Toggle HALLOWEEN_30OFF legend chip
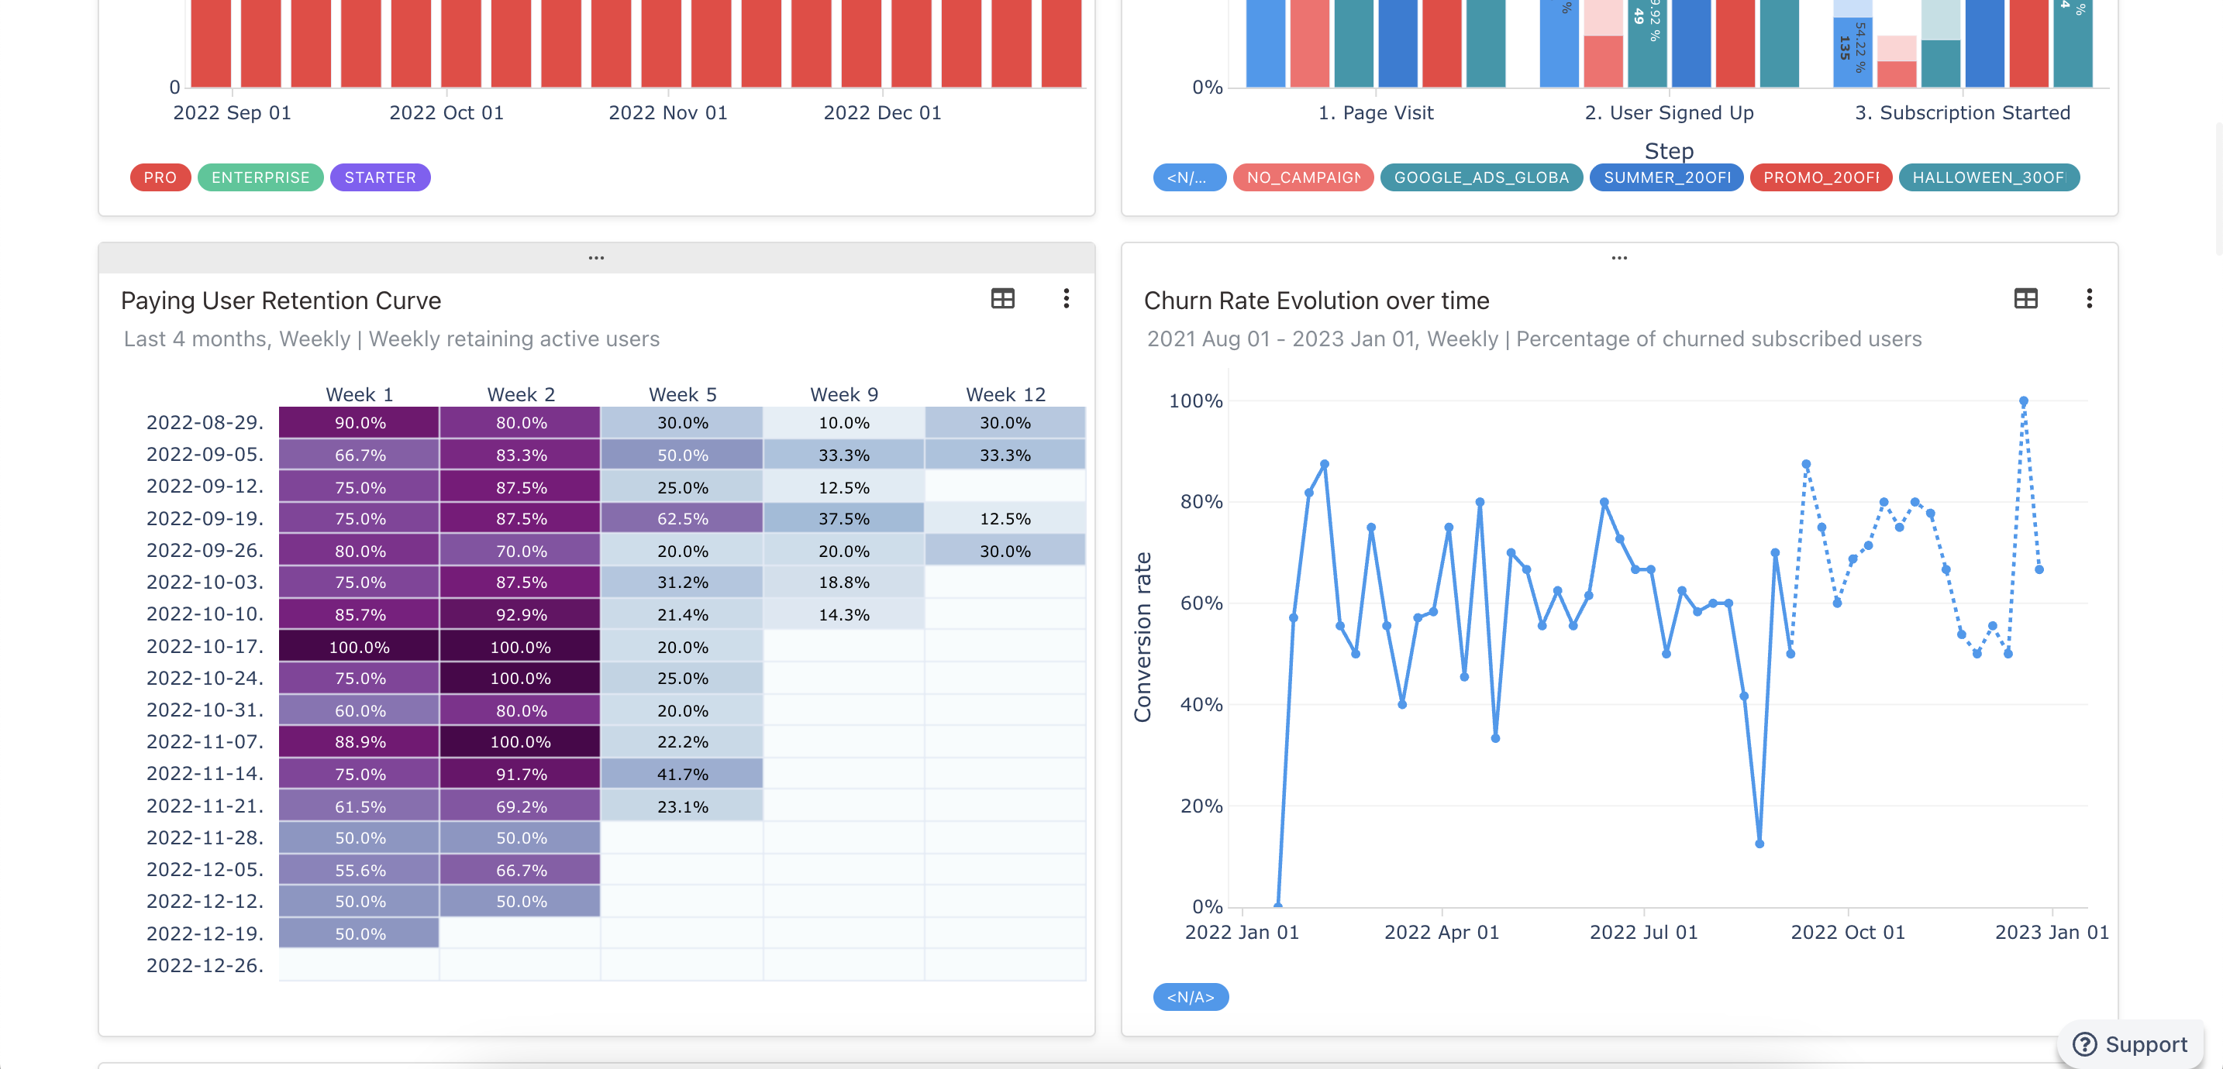2223x1069 pixels. (1988, 177)
